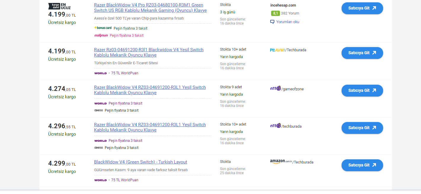Click Gülümseten Kasım installment promo text

141,170
